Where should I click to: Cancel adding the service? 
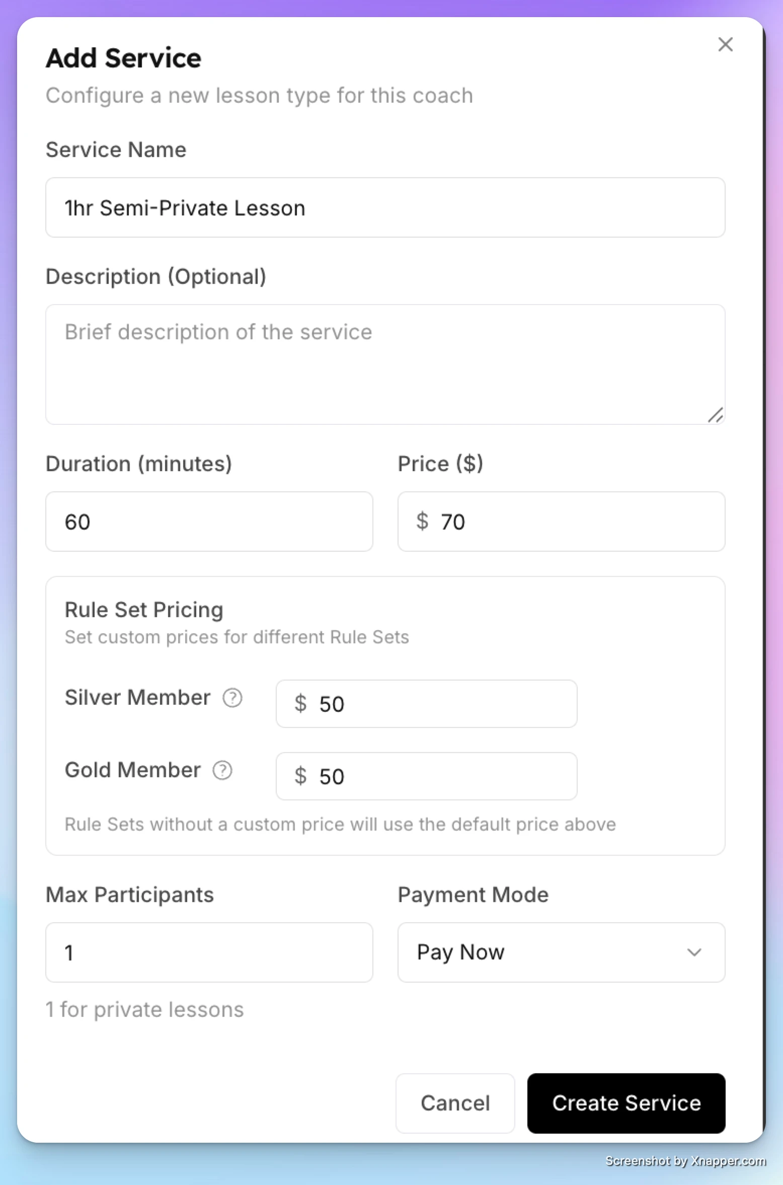[x=455, y=1103]
